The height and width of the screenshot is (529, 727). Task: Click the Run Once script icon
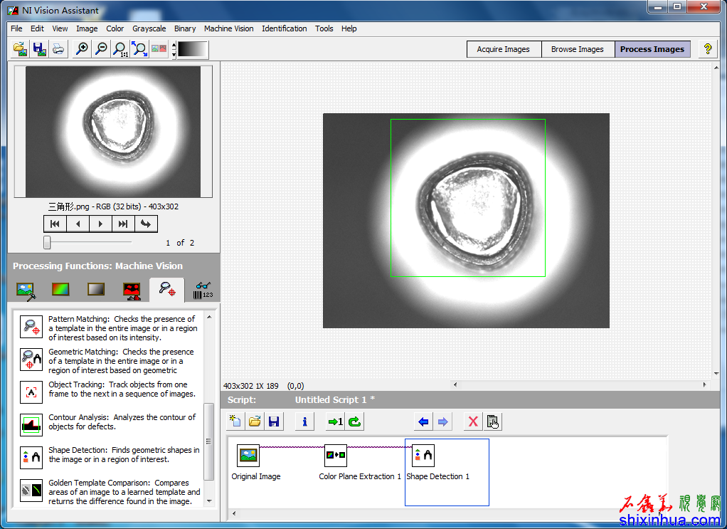point(335,421)
